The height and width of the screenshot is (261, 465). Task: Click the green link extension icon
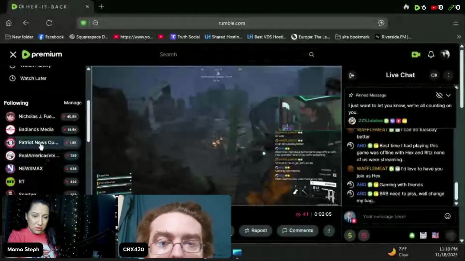coord(454,7)
